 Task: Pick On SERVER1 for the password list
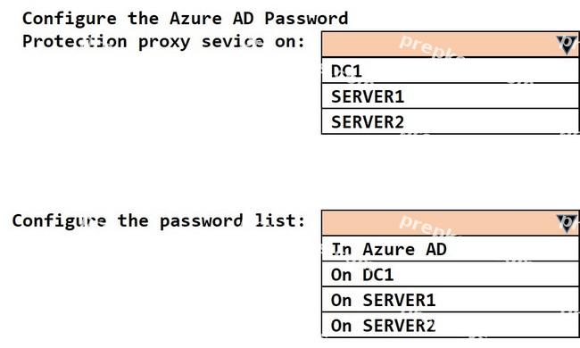(x=450, y=300)
